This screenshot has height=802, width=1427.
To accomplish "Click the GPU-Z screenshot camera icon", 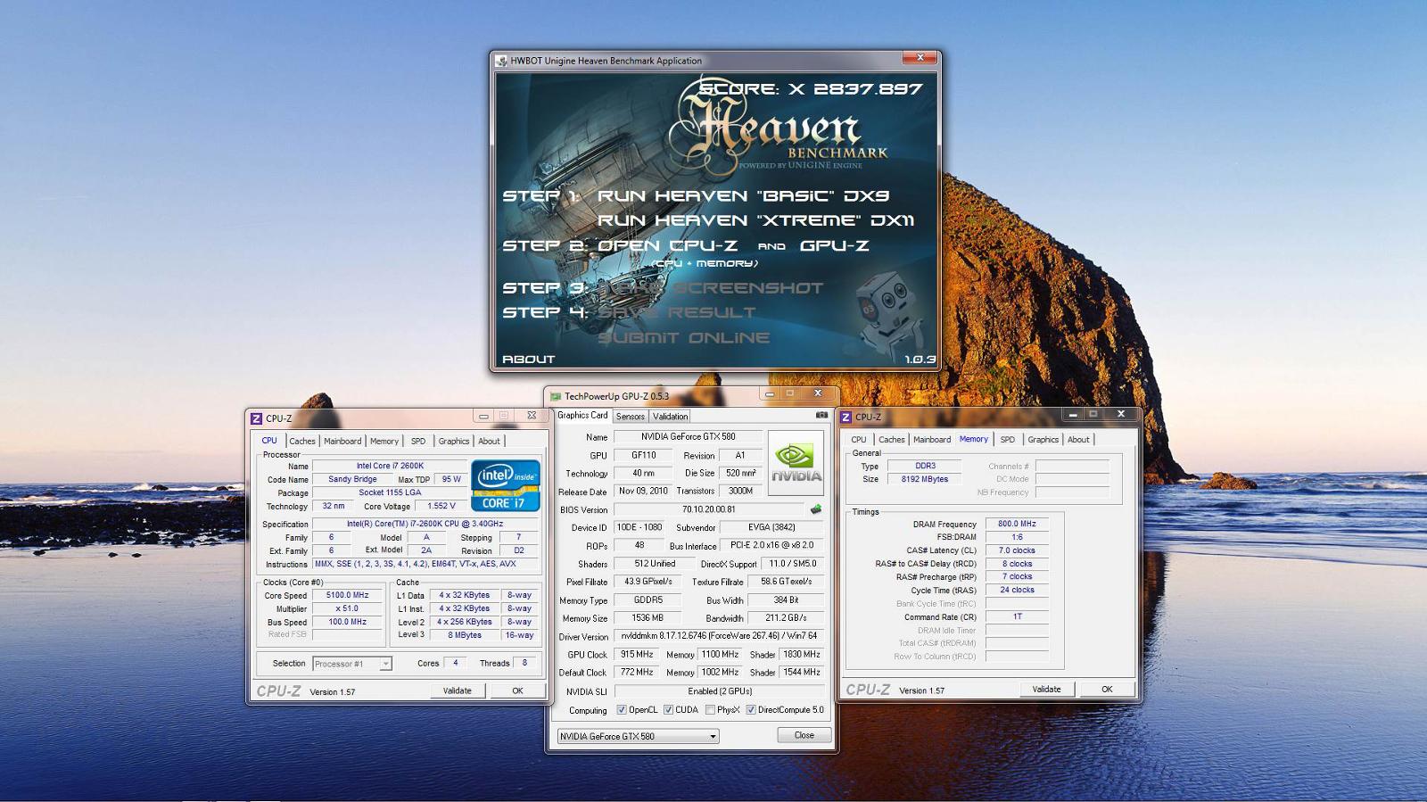I will (x=821, y=415).
